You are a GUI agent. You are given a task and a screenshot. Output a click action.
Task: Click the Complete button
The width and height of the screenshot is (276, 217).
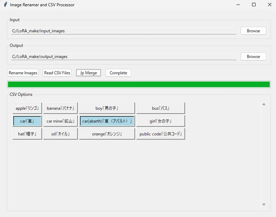click(118, 73)
